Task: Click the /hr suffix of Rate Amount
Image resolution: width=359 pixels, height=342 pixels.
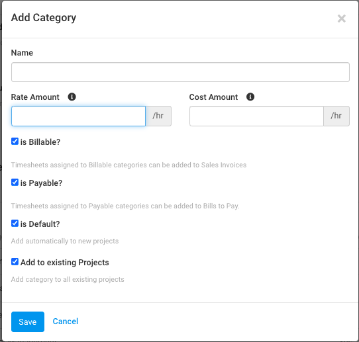Action: click(158, 116)
